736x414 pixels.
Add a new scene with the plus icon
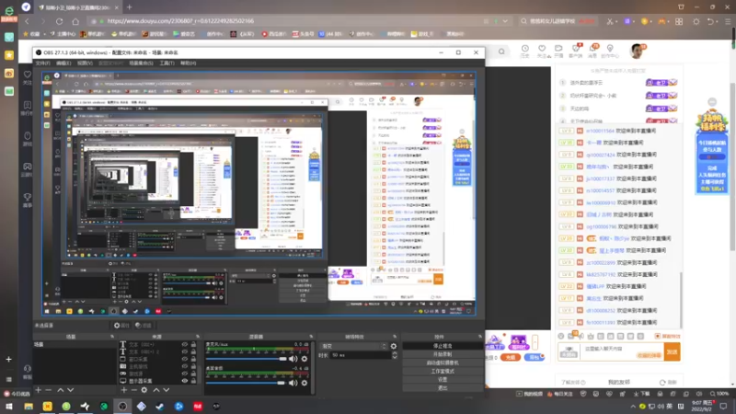pyautogui.click(x=39, y=390)
